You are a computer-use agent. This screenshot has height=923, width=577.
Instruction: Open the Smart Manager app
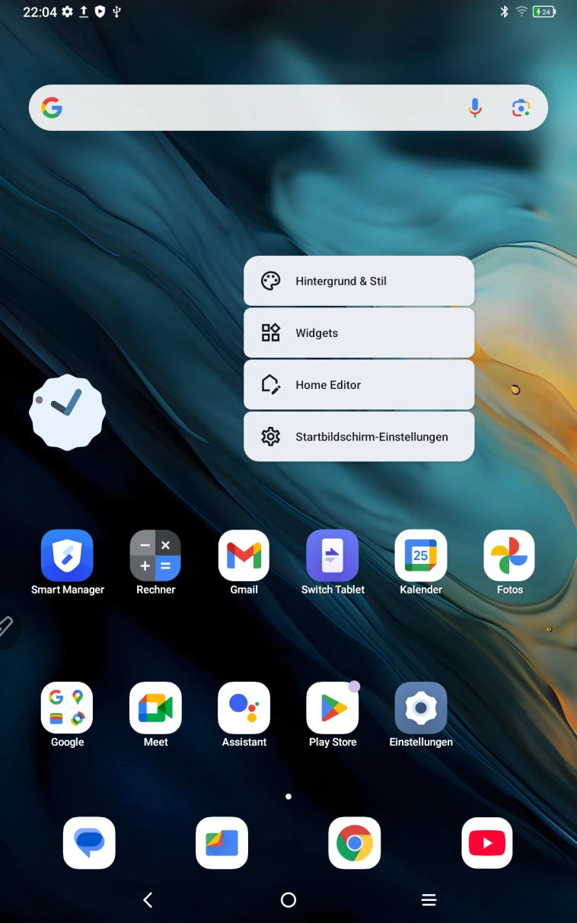pyautogui.click(x=67, y=556)
